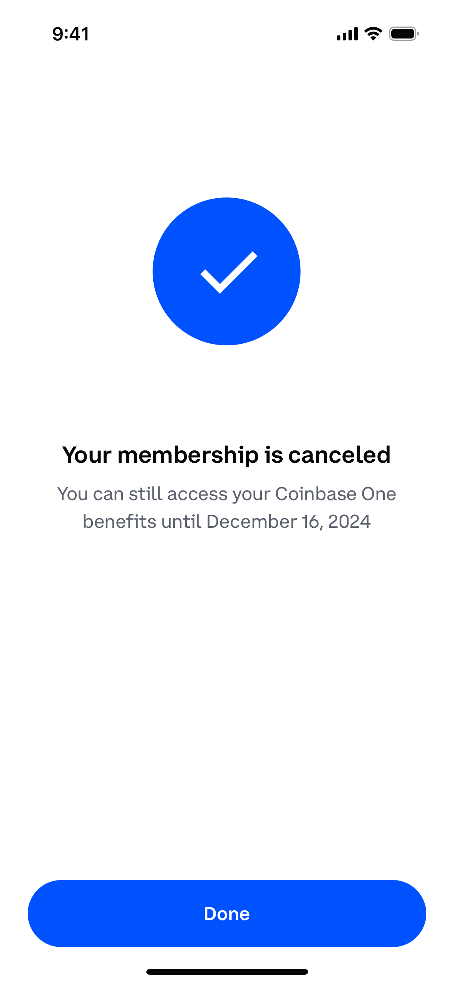The width and height of the screenshot is (454, 984).
Task: Click the Wi-Fi status icon
Action: 373,34
